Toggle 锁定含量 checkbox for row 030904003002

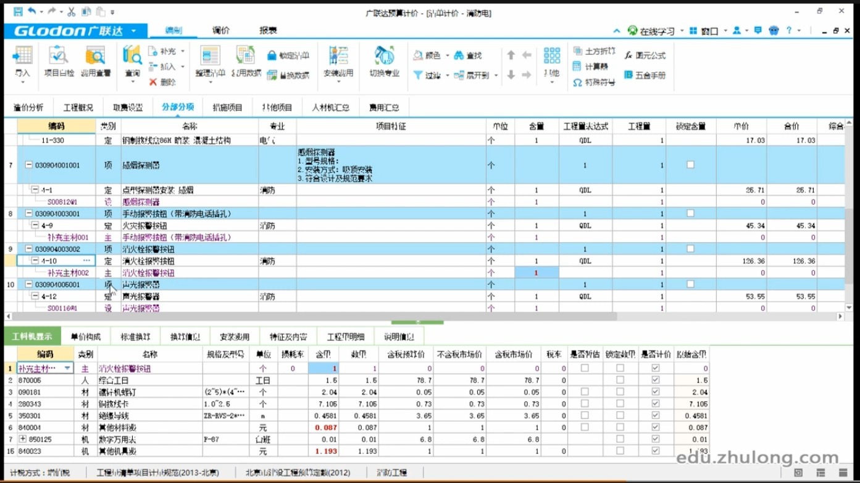(x=690, y=249)
